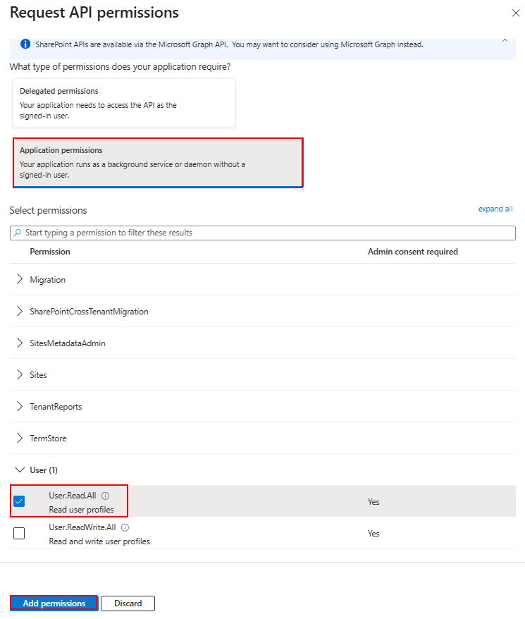The height and width of the screenshot is (619, 525).
Task: Check the User.ReadWrite.All permission checkbox
Action: 19,534
